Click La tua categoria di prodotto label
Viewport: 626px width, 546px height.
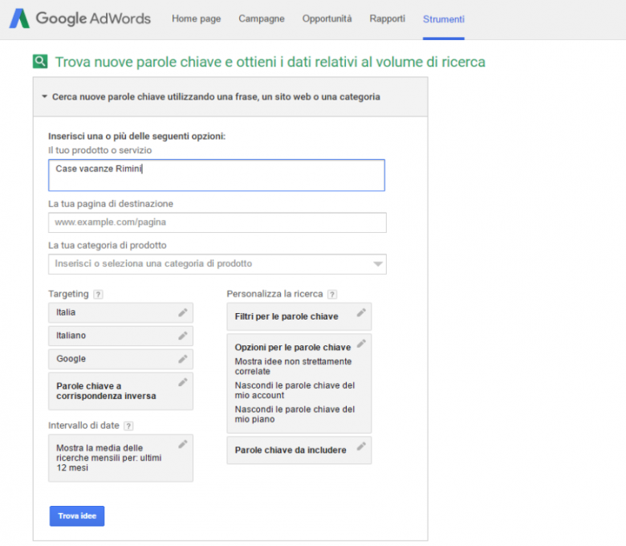tap(108, 245)
